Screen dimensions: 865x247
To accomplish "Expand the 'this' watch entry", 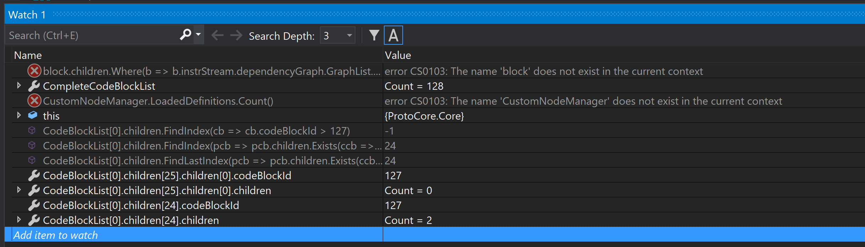I will 19,115.
